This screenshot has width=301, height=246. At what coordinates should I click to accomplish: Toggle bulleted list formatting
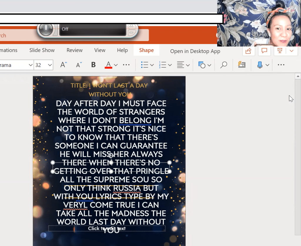(x=144, y=65)
